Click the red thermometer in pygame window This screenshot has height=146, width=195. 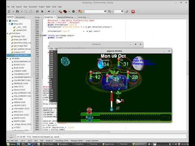(111, 101)
